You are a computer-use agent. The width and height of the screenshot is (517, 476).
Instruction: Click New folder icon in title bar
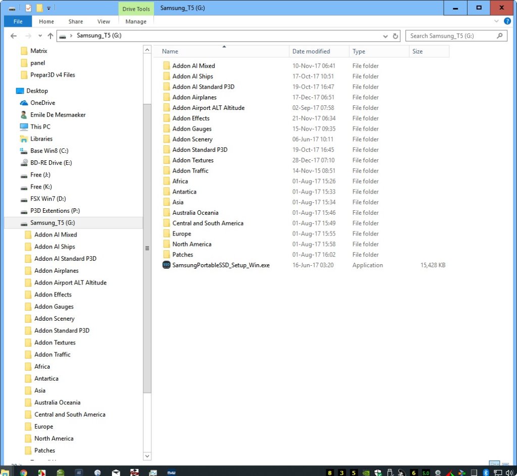coord(39,8)
